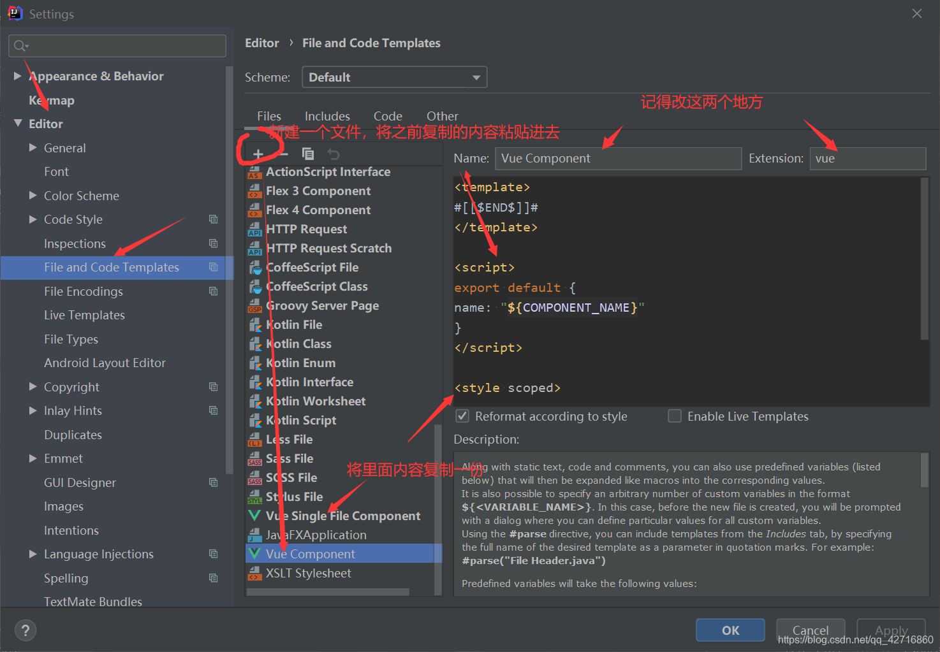The height and width of the screenshot is (652, 940).
Task: Click the Groovy Server Page icon
Action: click(254, 306)
